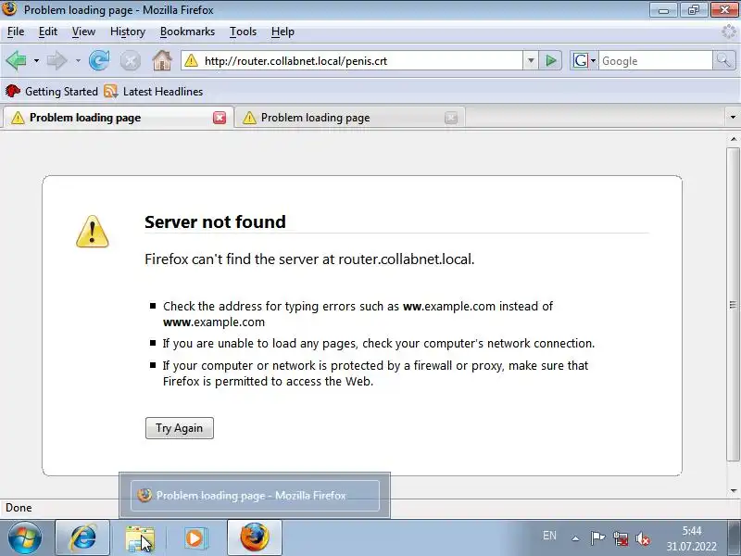The width and height of the screenshot is (741, 556).
Task: Go back with the green Back arrow
Action: pos(16,60)
